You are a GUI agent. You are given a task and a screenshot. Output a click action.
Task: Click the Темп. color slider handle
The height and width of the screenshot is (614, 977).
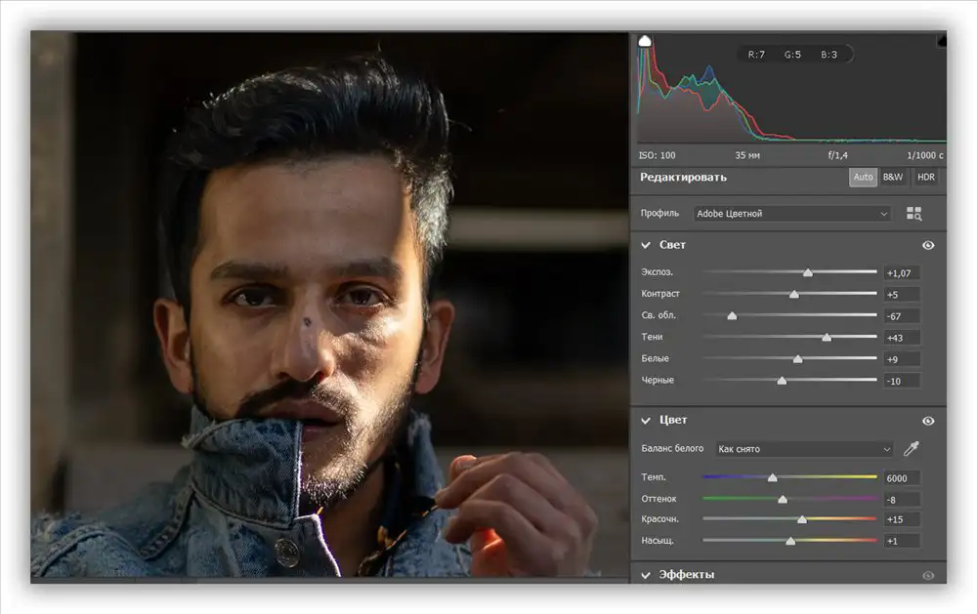point(771,477)
